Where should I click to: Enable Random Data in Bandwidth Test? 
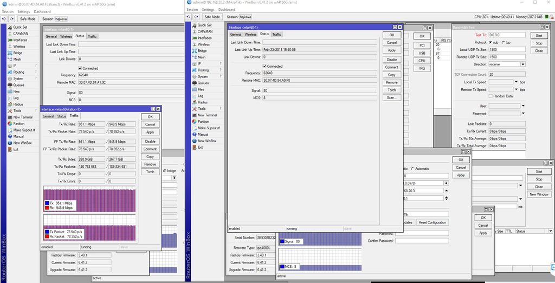point(491,96)
